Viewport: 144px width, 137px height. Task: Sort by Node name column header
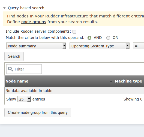59,81
